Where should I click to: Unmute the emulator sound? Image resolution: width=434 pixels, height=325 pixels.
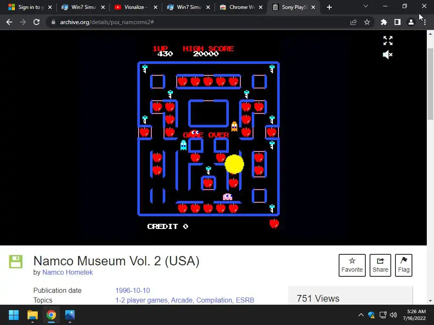387,55
